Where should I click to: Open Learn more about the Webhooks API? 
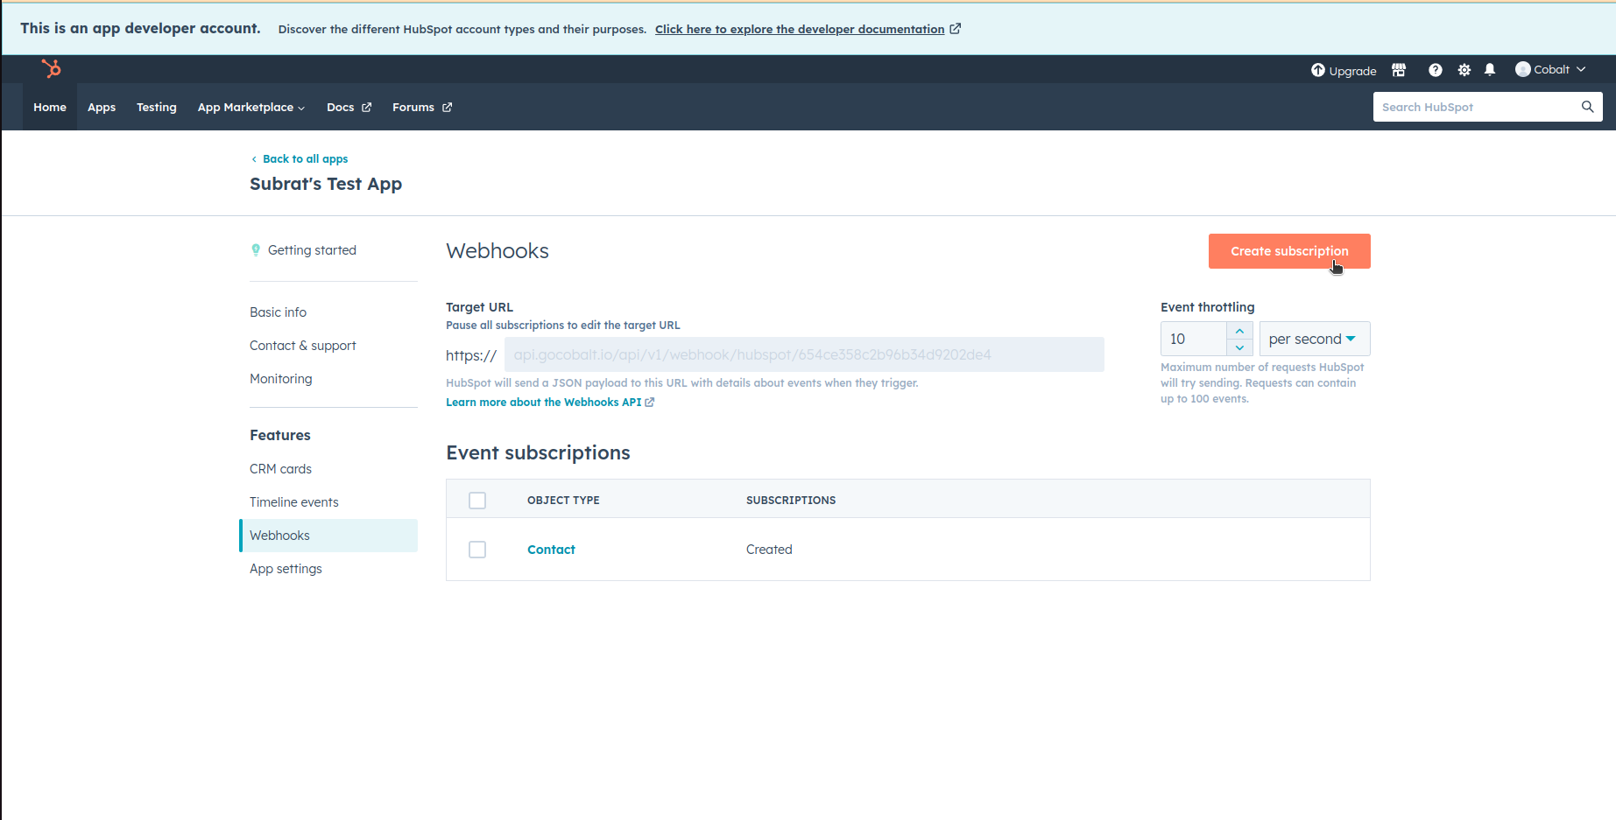tap(550, 402)
